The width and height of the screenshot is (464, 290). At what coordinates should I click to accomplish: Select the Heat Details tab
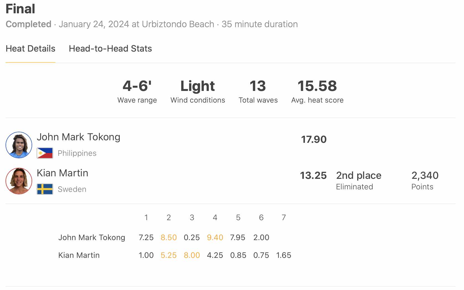click(30, 49)
